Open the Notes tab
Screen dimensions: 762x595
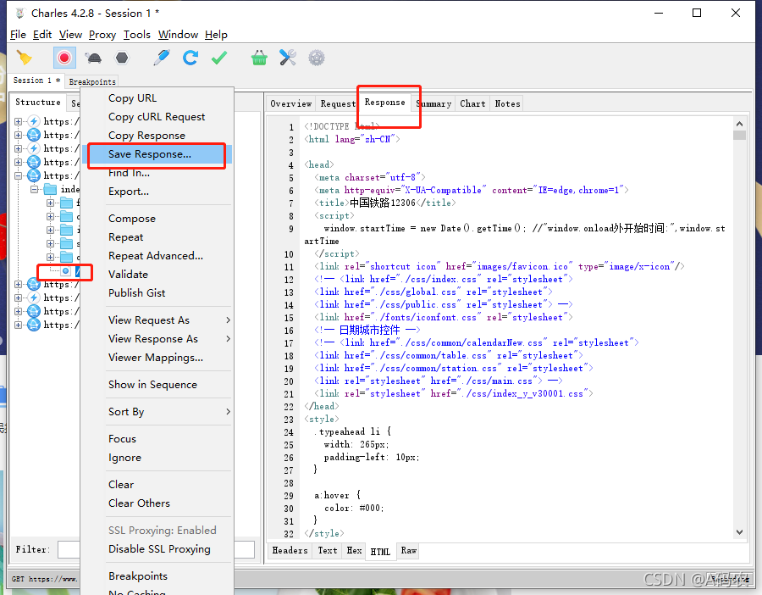(507, 103)
